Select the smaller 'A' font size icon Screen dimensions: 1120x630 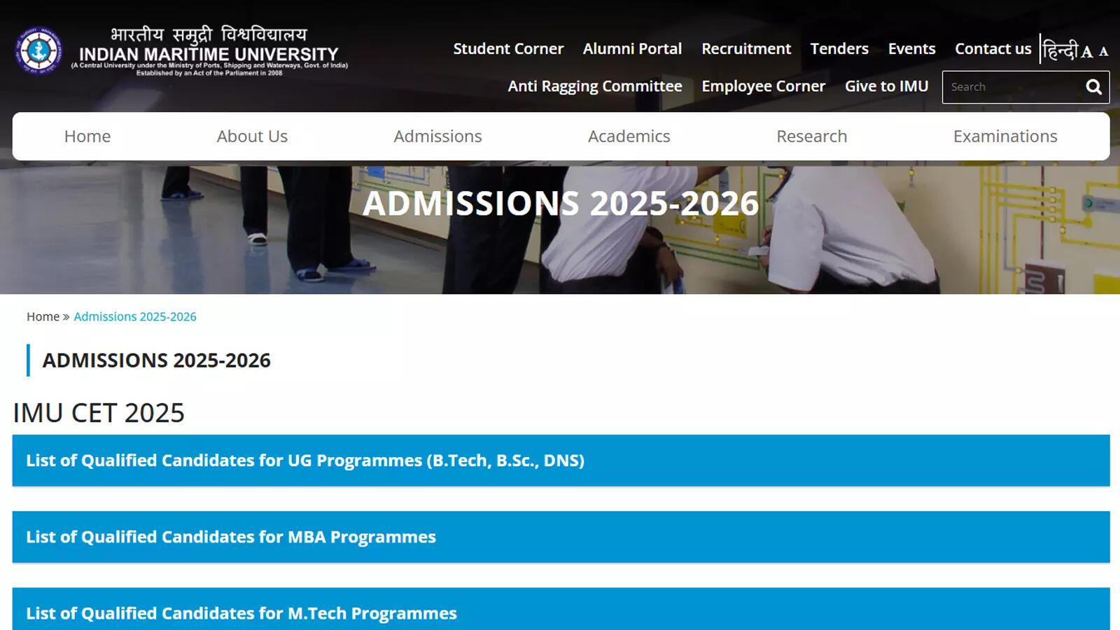click(1104, 50)
